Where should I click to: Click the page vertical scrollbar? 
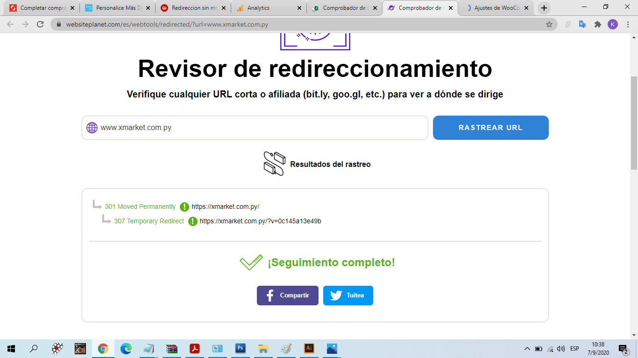(634, 124)
